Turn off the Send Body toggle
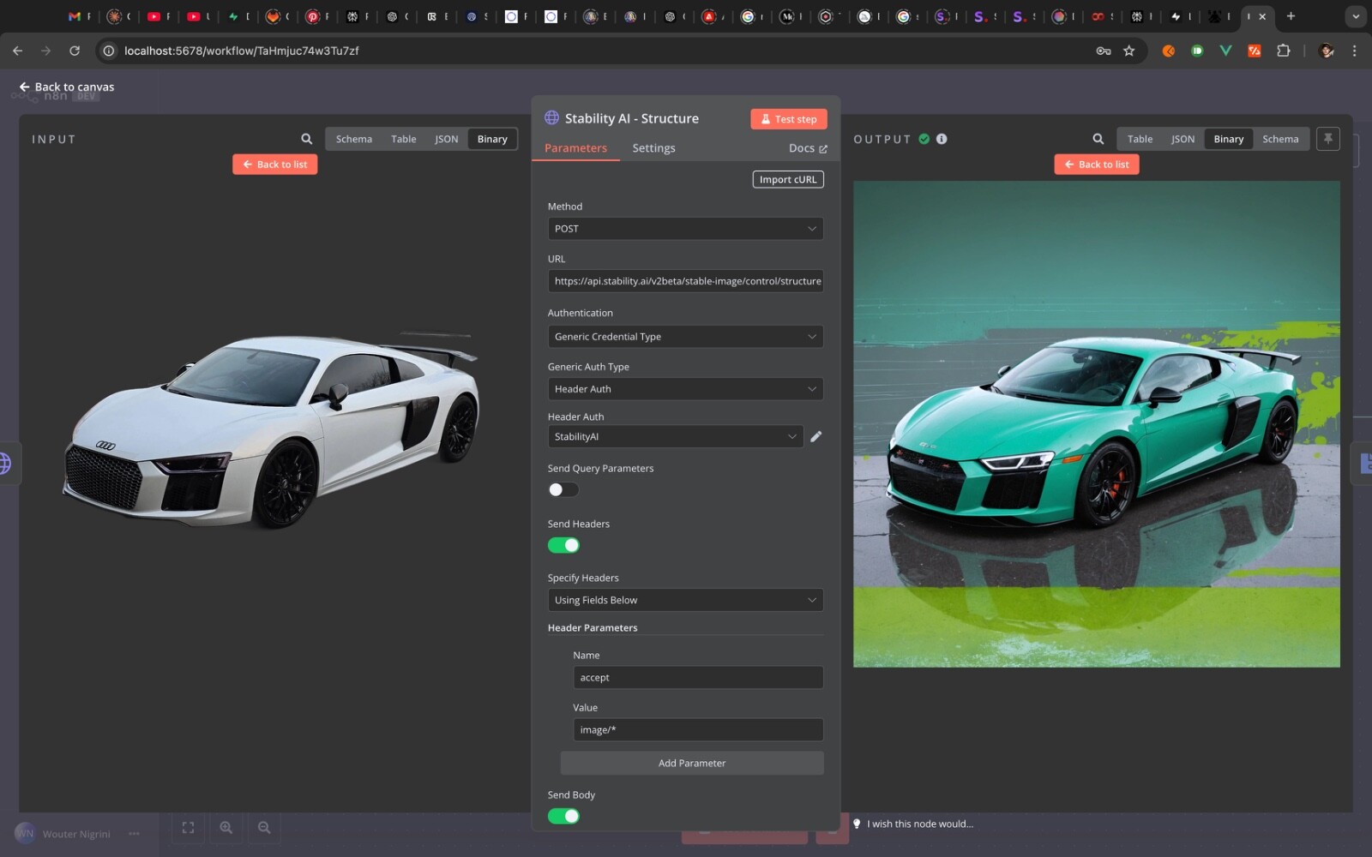1372x857 pixels. point(563,816)
